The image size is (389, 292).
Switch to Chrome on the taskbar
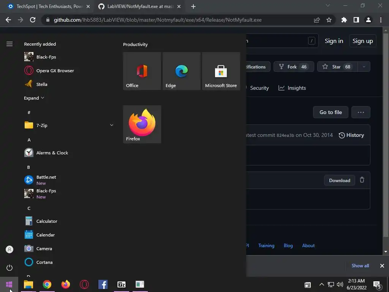(x=47, y=284)
